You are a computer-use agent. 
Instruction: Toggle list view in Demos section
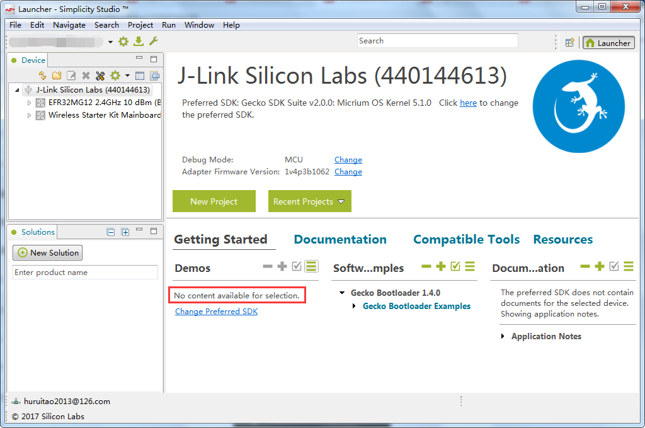(311, 266)
